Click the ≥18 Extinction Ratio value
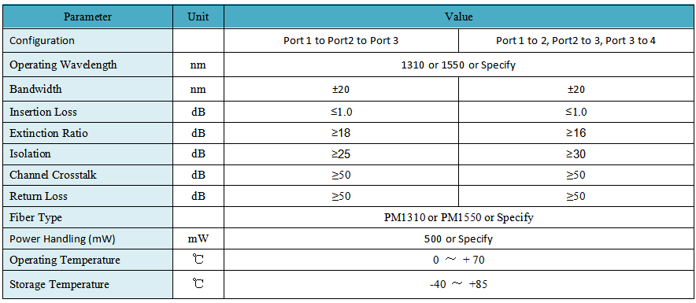The width and height of the screenshot is (696, 303). (x=341, y=133)
